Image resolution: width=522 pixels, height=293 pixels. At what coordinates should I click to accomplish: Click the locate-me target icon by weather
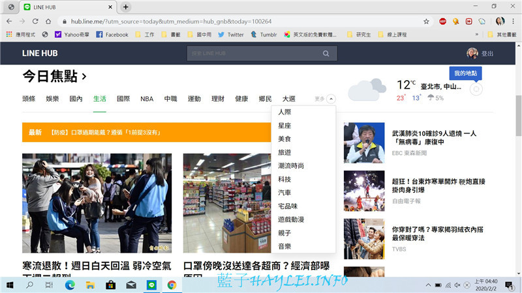click(476, 89)
